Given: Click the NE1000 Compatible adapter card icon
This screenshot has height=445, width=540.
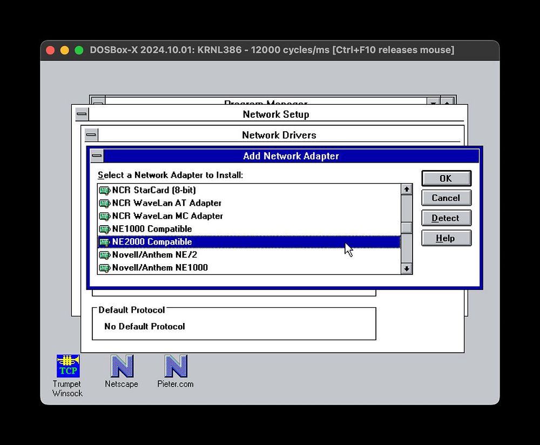Looking at the screenshot, I should pyautogui.click(x=104, y=229).
